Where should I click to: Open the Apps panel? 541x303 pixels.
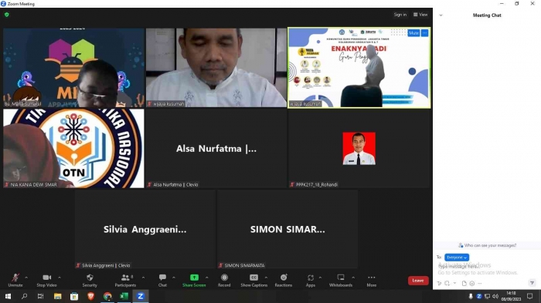311,280
